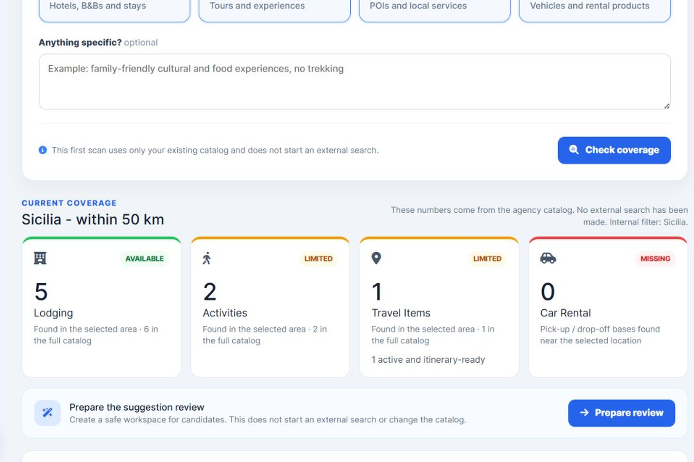Viewport: 694px width, 462px height.
Task: Click the MISSING badge on Car Rental
Action: pos(655,259)
